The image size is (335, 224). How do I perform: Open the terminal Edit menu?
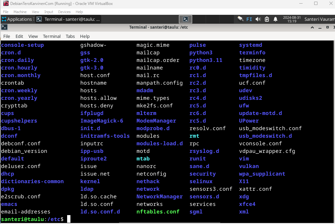(19, 36)
